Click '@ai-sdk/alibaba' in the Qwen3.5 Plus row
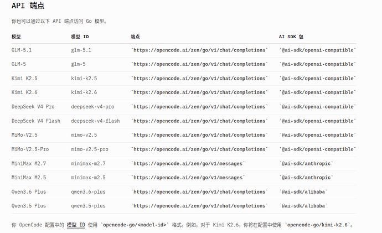Image resolution: width=382 pixels, height=233 pixels. coord(303,206)
